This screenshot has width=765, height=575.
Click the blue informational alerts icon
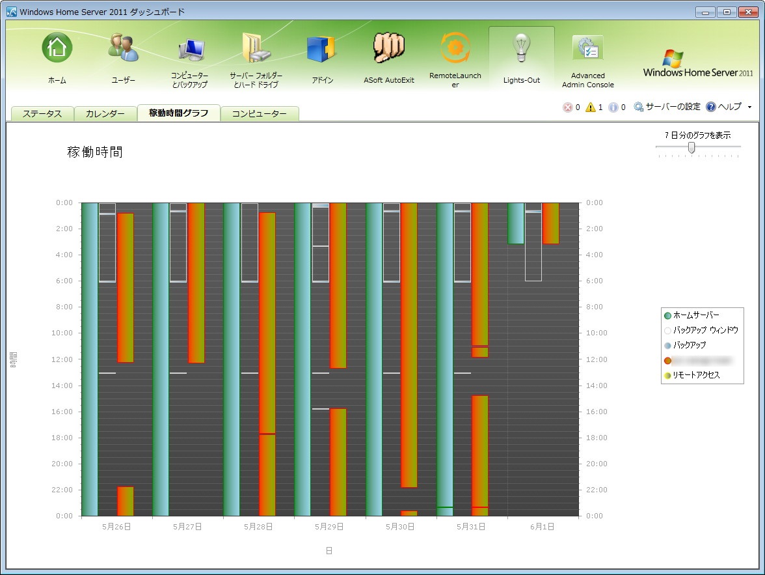[x=613, y=107]
